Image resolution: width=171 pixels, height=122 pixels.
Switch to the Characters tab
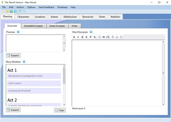click(x=23, y=17)
